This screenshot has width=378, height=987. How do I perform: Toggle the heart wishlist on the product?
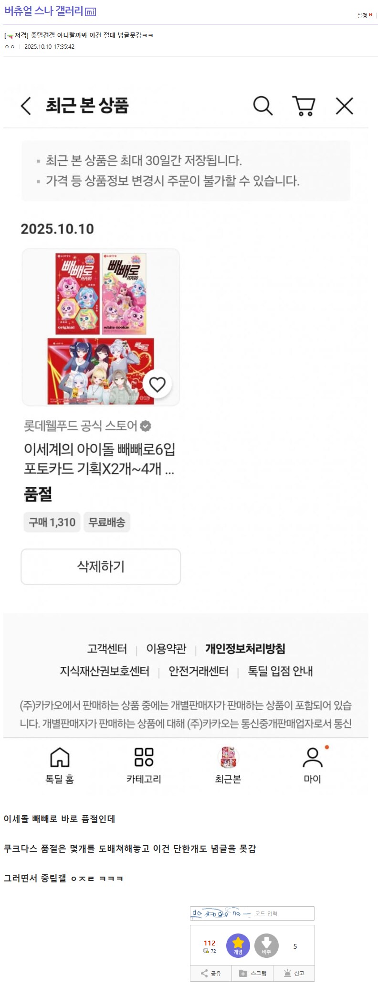coord(157,384)
